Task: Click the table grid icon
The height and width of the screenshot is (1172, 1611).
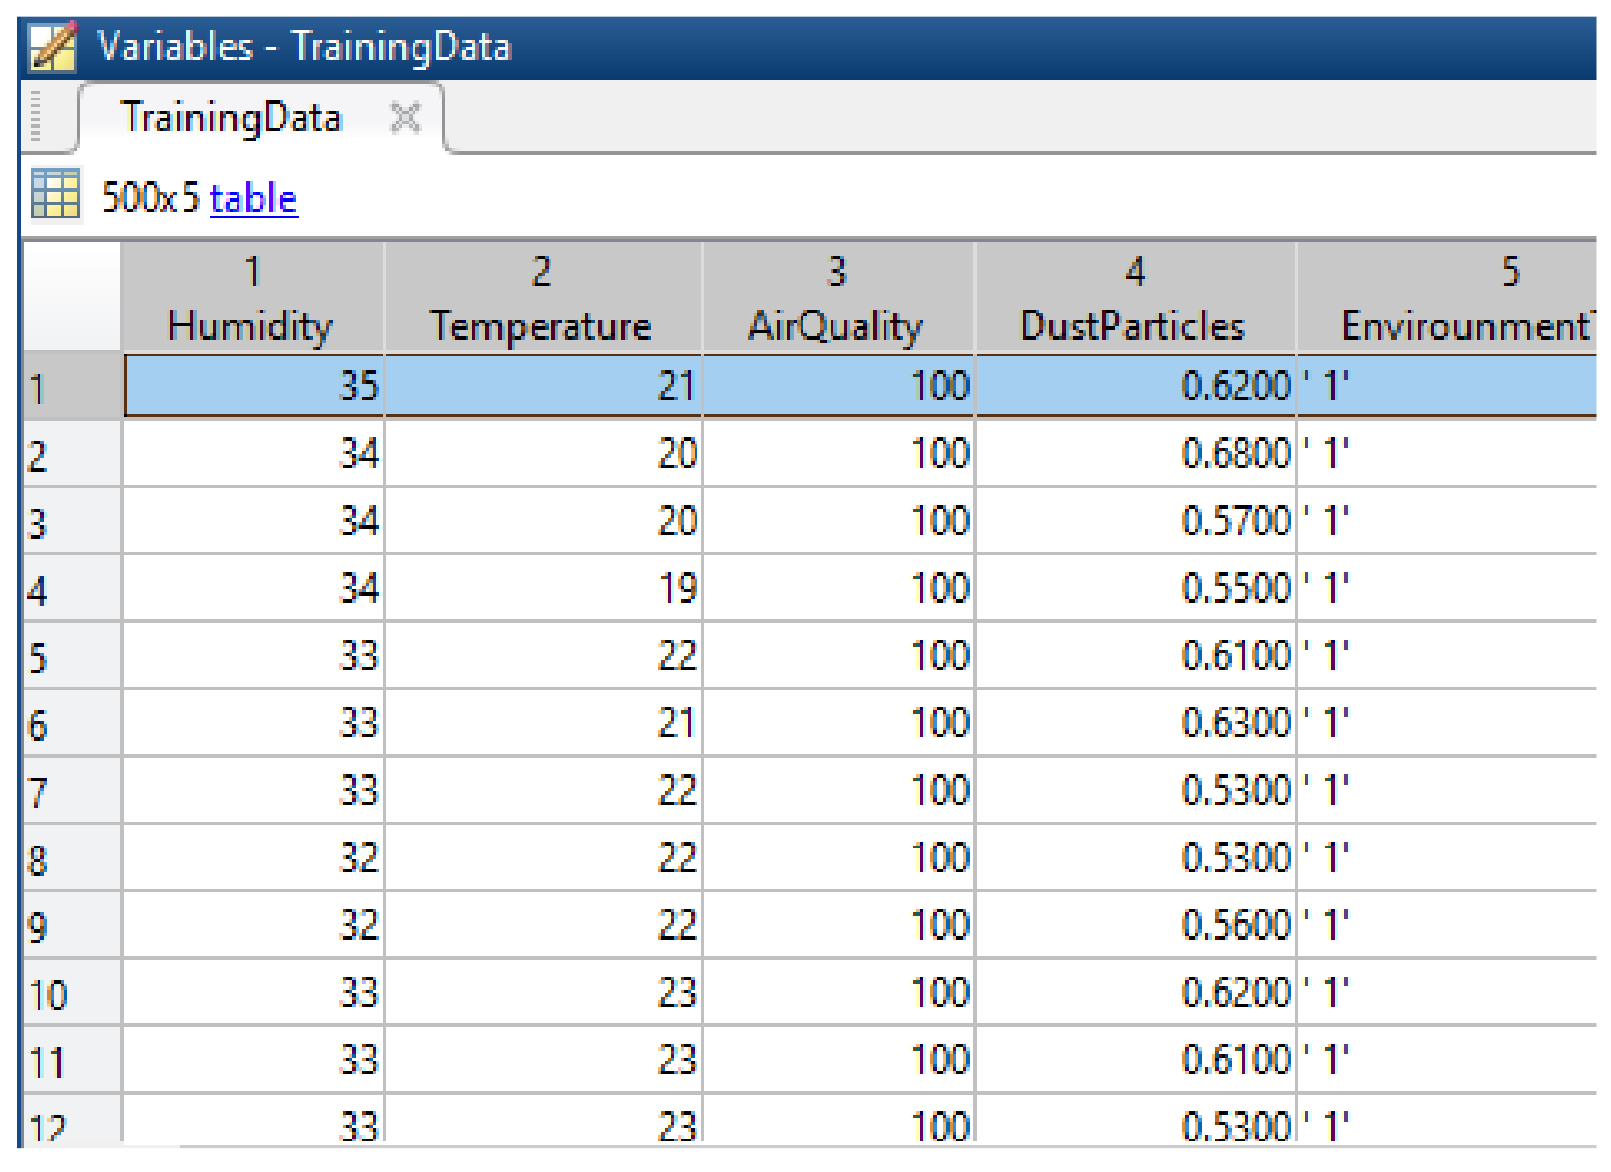Action: [56, 193]
